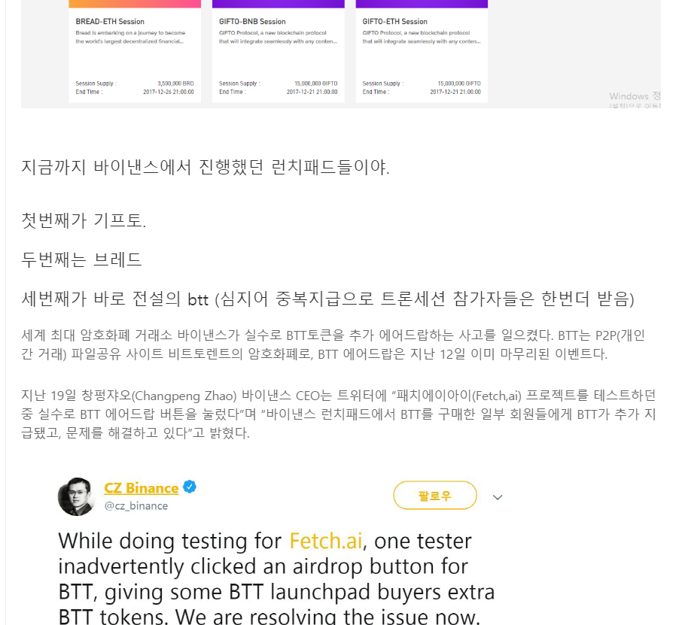Click the 3,500,000 BRD session supply value
Image resolution: width=676 pixels, height=625 pixels.
[x=175, y=83]
